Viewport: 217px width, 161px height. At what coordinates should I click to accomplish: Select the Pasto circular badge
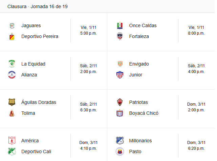coord(120,151)
